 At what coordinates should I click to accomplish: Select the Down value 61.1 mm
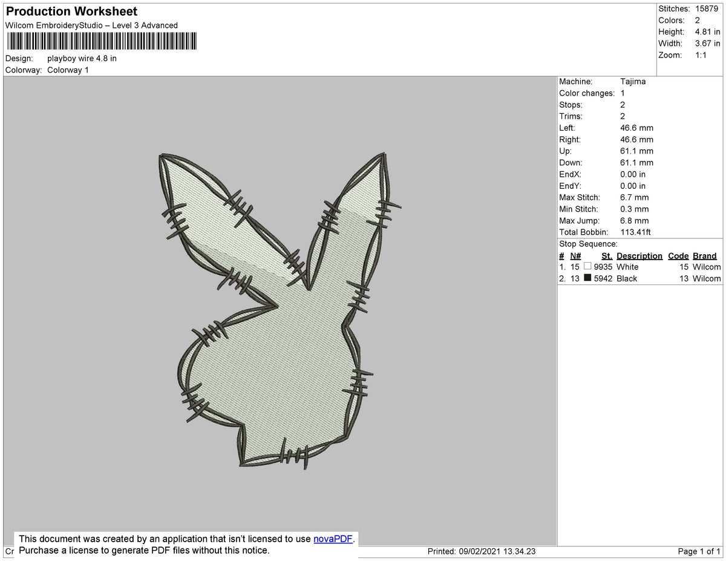(636, 163)
